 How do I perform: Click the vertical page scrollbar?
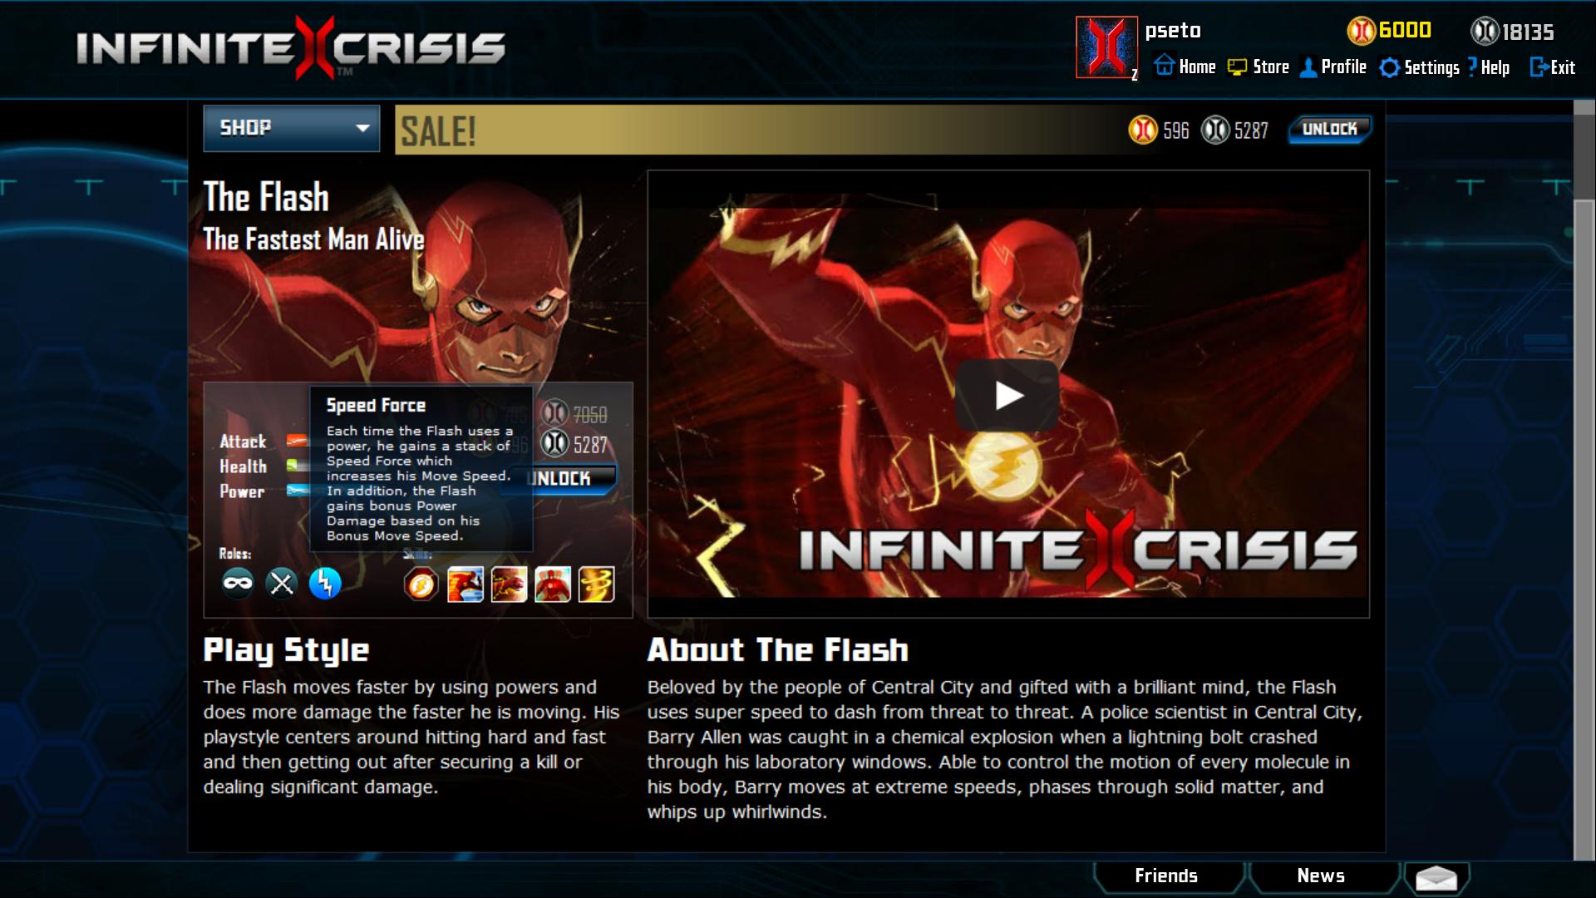pos(1584,481)
